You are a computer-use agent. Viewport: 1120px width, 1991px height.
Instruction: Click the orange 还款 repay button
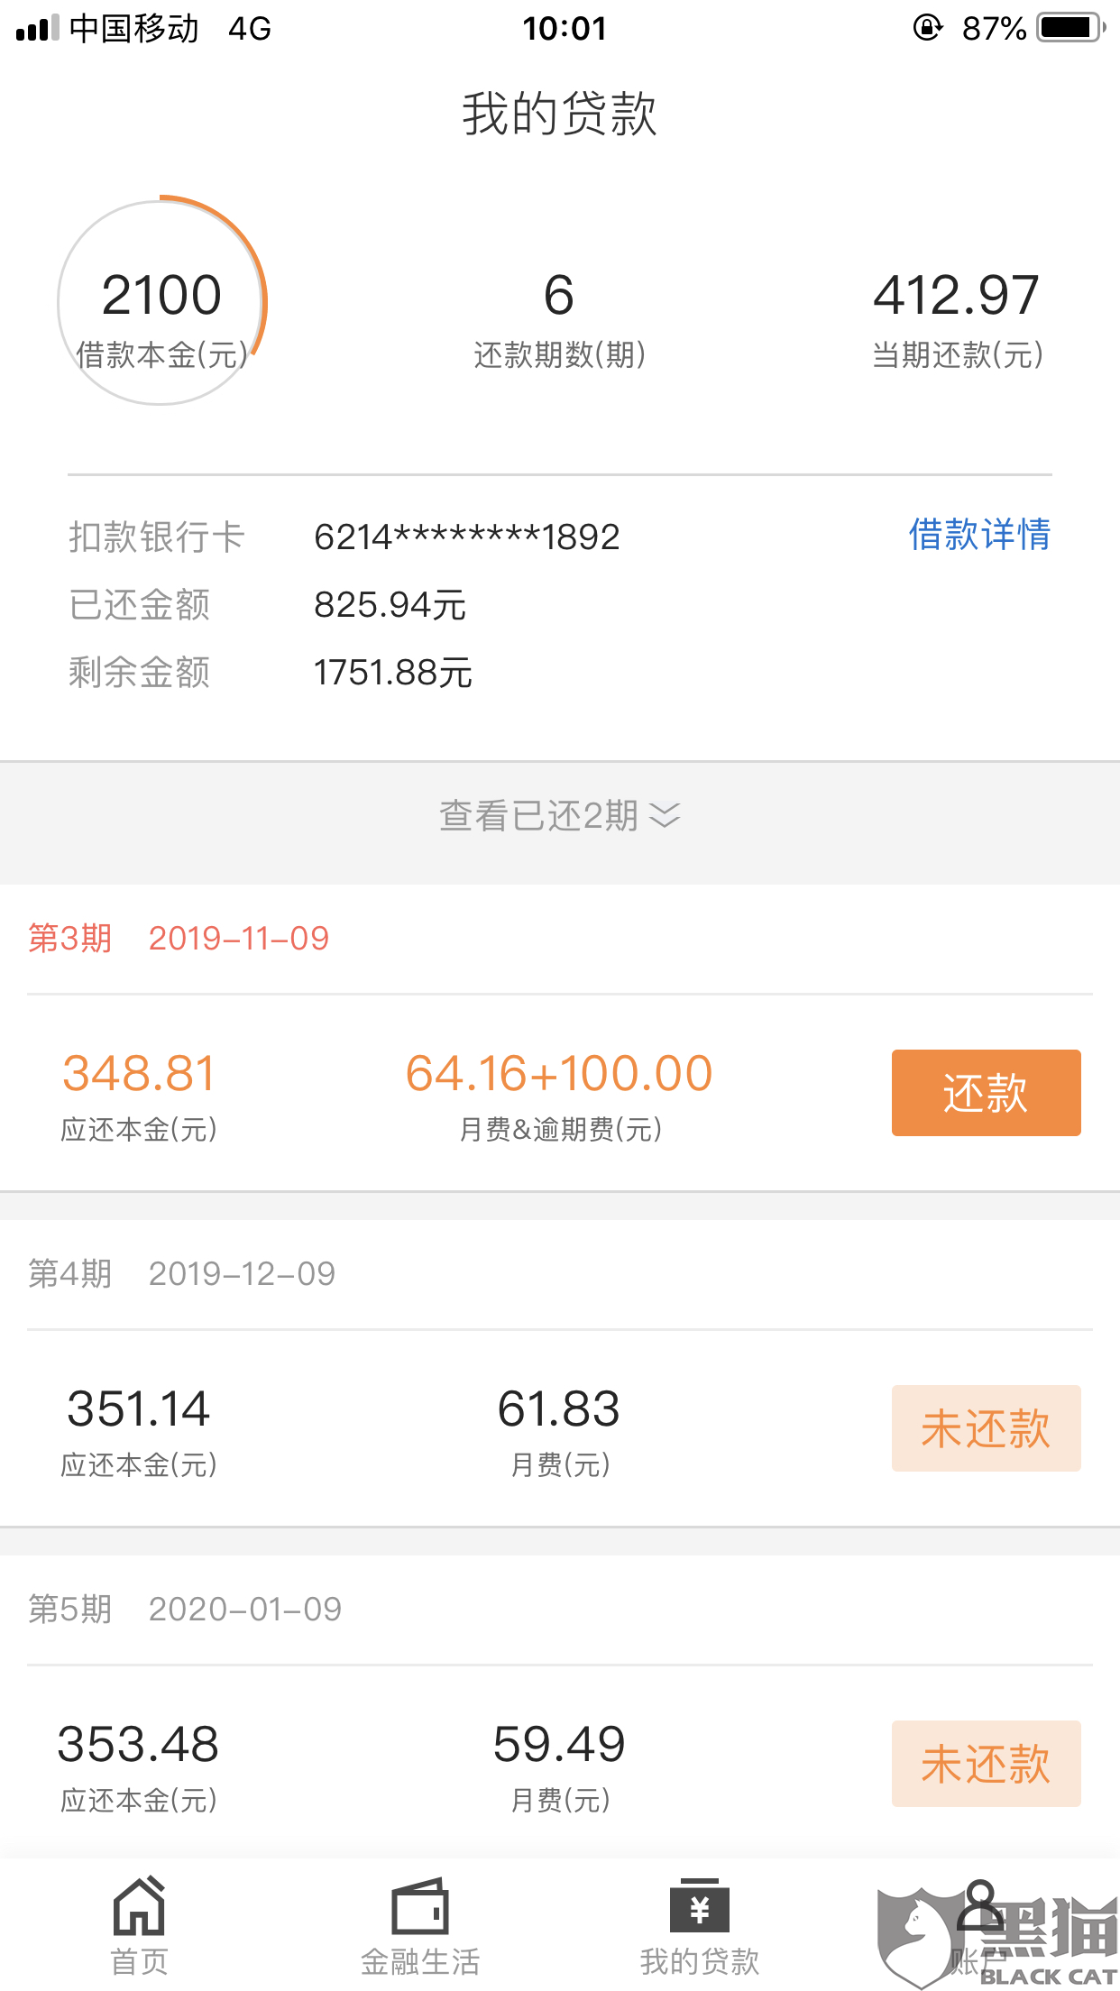pos(986,1092)
